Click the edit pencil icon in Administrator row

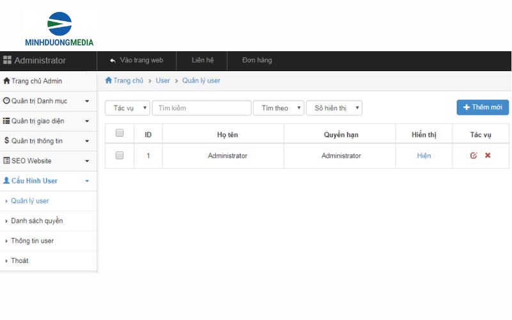(474, 156)
